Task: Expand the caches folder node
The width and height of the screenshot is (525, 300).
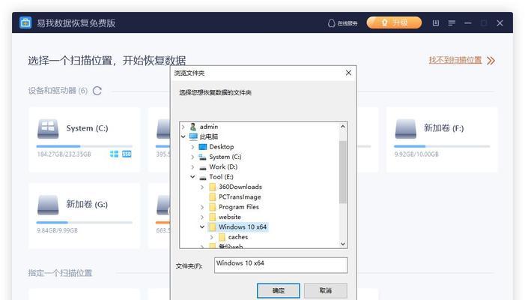Action: (212, 237)
